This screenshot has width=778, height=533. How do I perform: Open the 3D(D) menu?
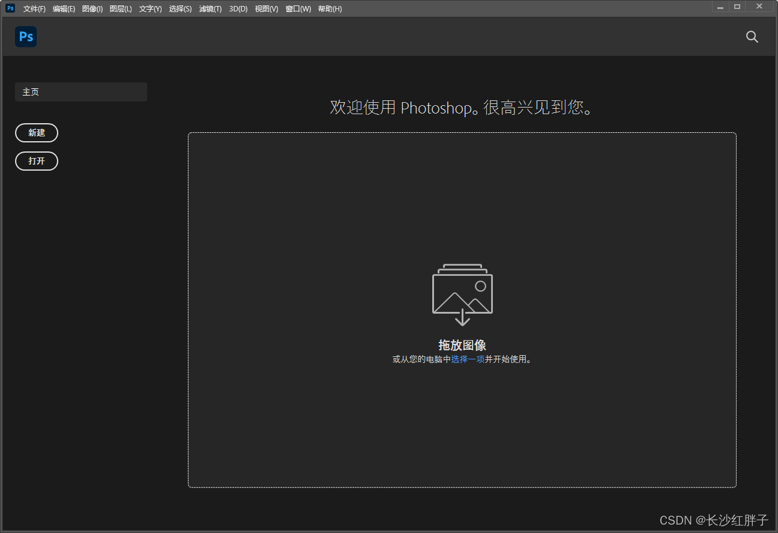coord(238,9)
